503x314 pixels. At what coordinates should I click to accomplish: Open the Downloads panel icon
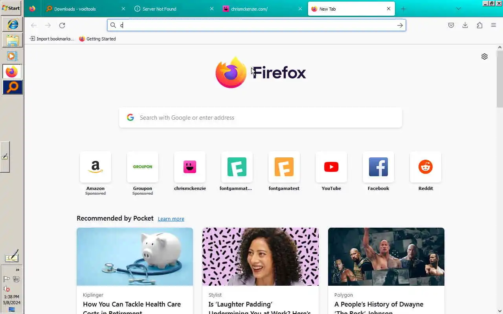click(465, 25)
